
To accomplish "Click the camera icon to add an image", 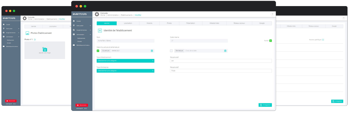I will click(x=45, y=49).
